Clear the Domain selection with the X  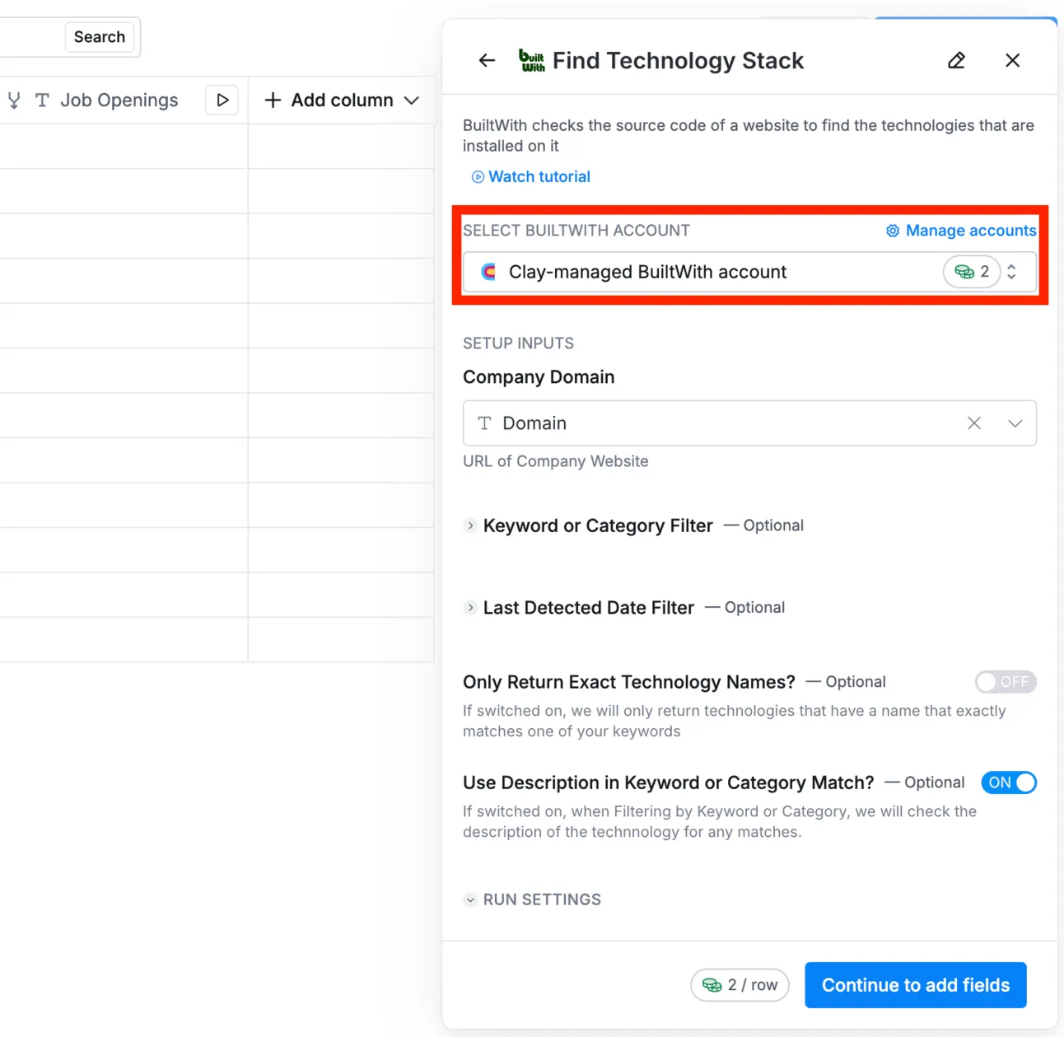coord(974,423)
